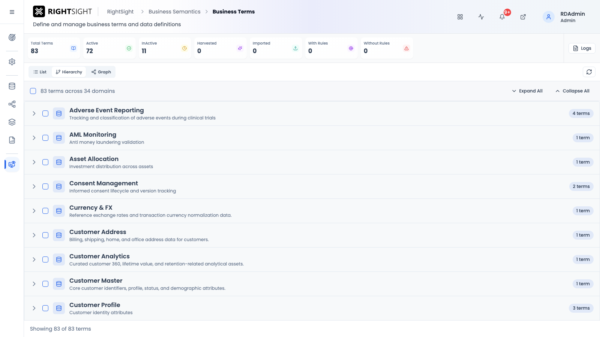The image size is (600, 337).
Task: Switch to the Hierarchy view tab
Action: click(x=69, y=72)
